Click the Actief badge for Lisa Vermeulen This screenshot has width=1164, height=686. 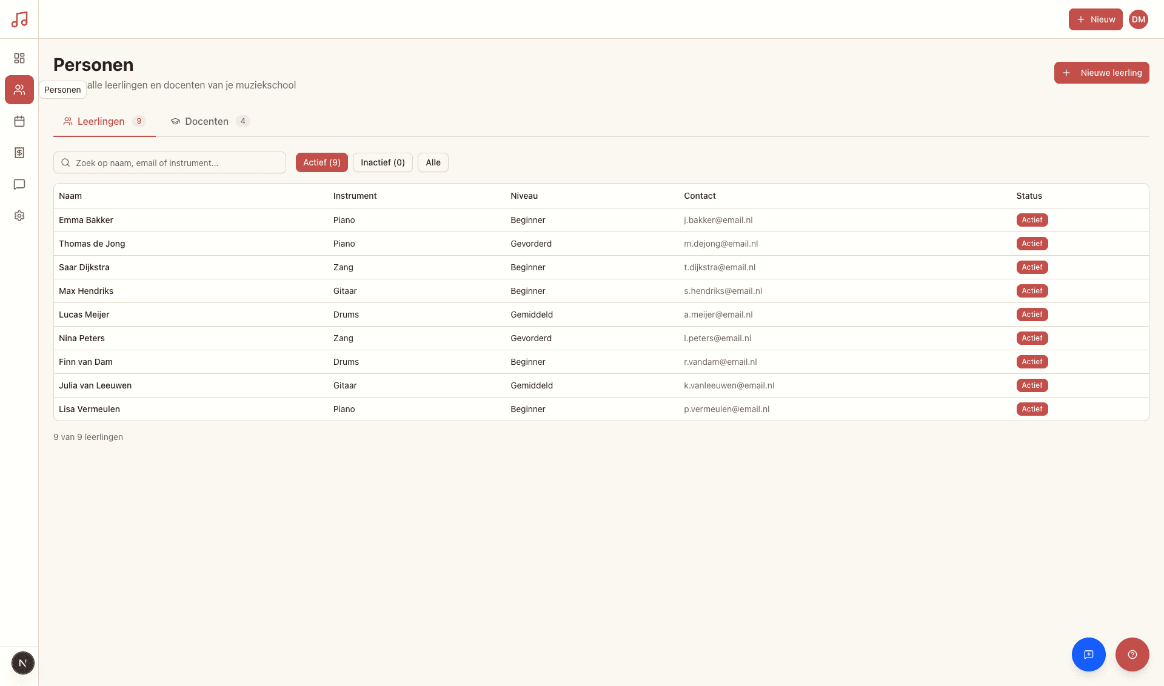point(1031,409)
